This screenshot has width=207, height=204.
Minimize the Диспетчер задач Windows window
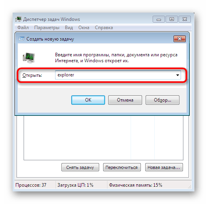(159, 19)
